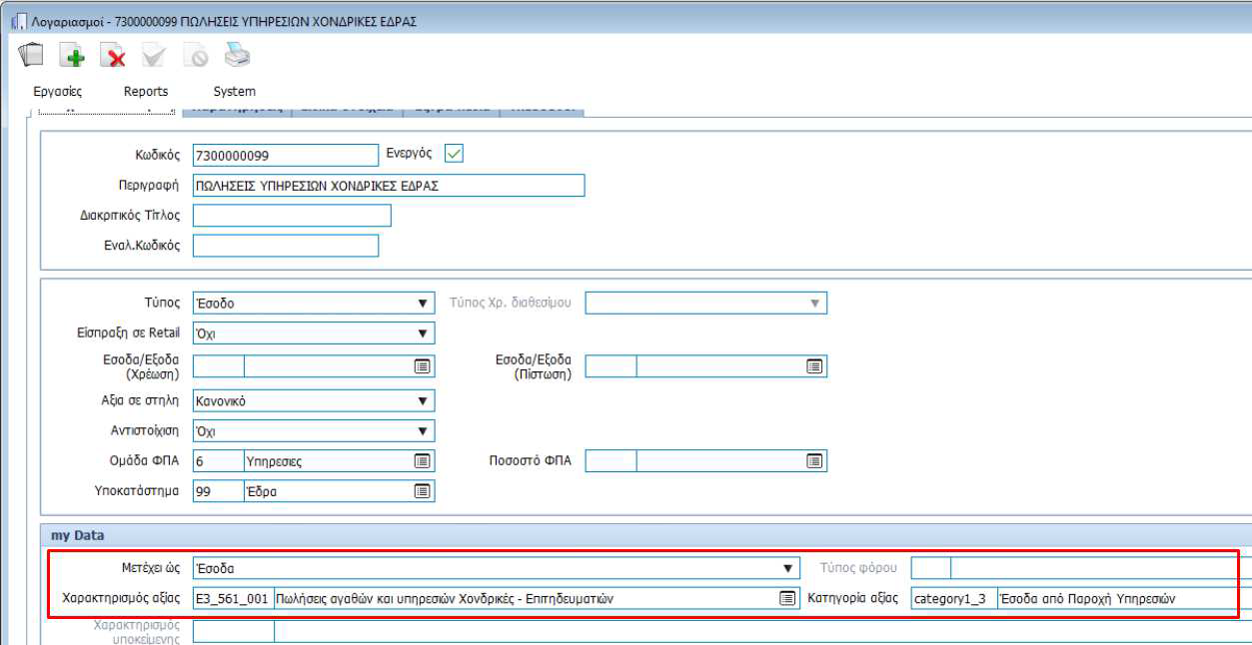
Task: Open the Αντιστοίχιση dropdown
Action: [x=424, y=430]
